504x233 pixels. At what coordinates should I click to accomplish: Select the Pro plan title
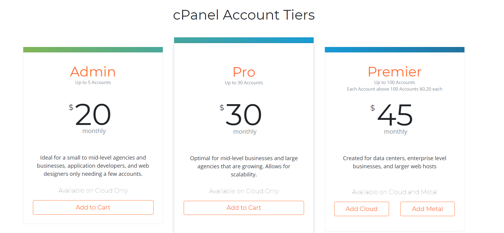pyautogui.click(x=244, y=72)
